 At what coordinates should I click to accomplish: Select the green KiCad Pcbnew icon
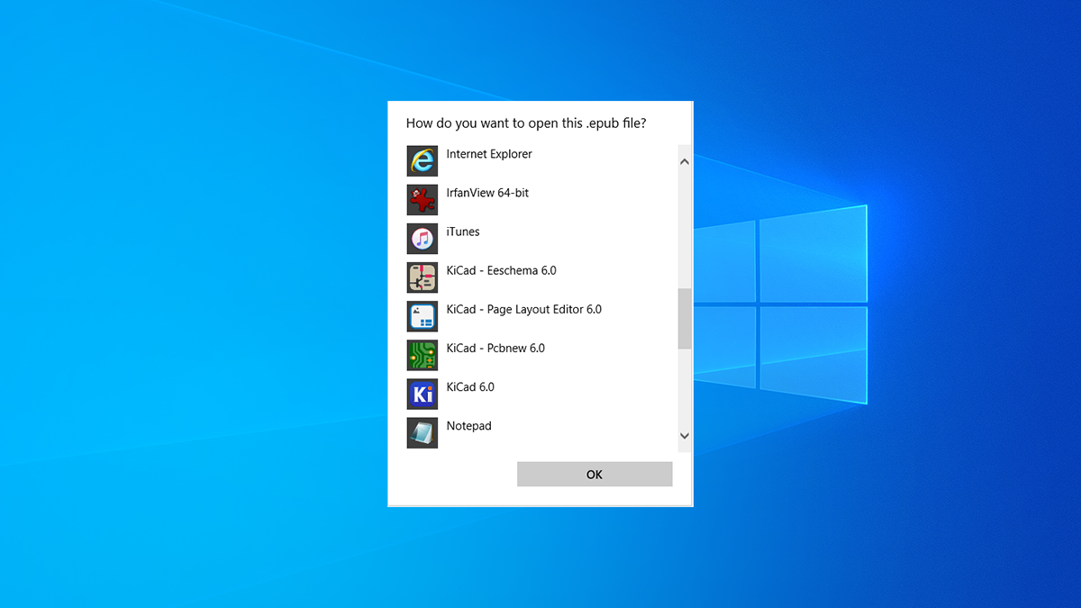pyautogui.click(x=422, y=355)
